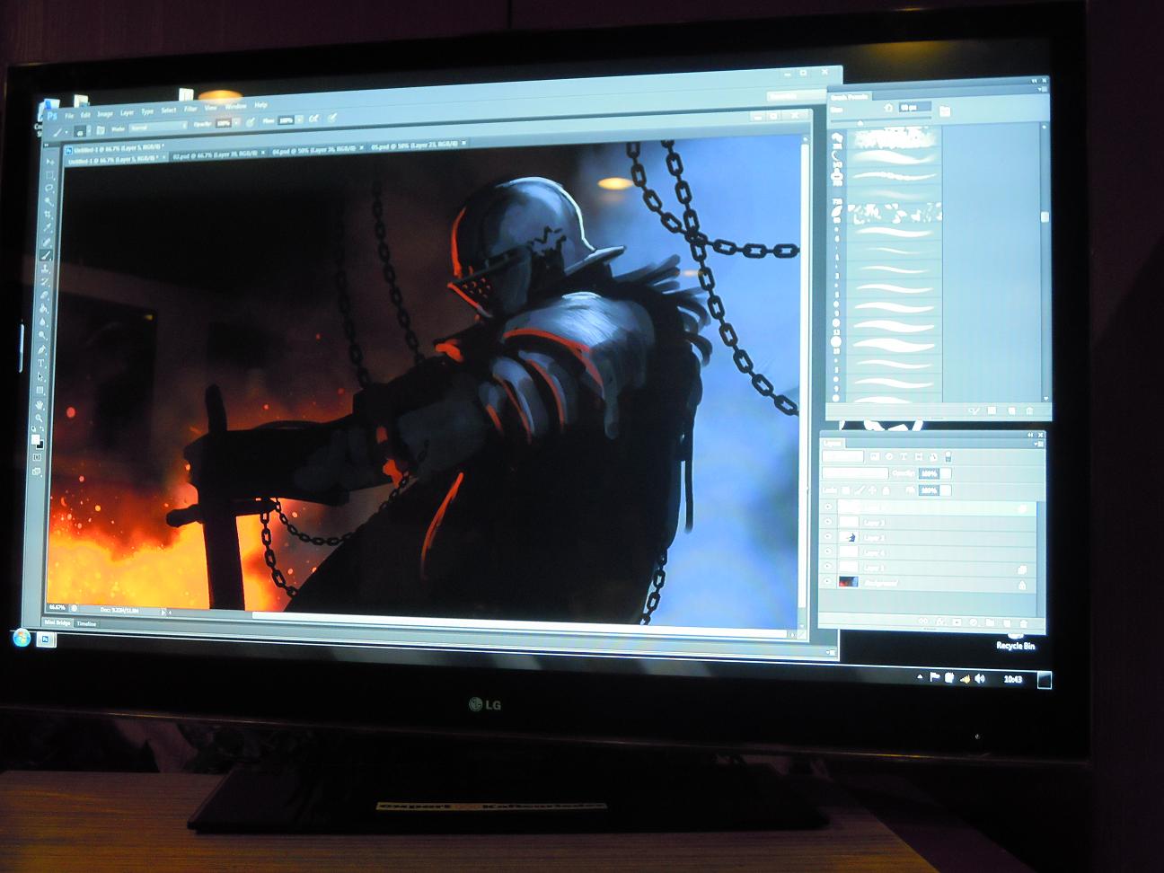Screen dimensions: 1164x873
Task: Open the Layers panel blend mode dropdown
Action: (x=854, y=473)
